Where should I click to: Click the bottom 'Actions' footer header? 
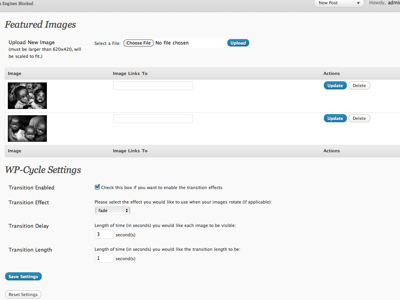tap(331, 151)
